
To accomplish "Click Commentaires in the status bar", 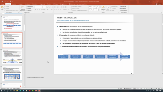I will tap(128, 88).
